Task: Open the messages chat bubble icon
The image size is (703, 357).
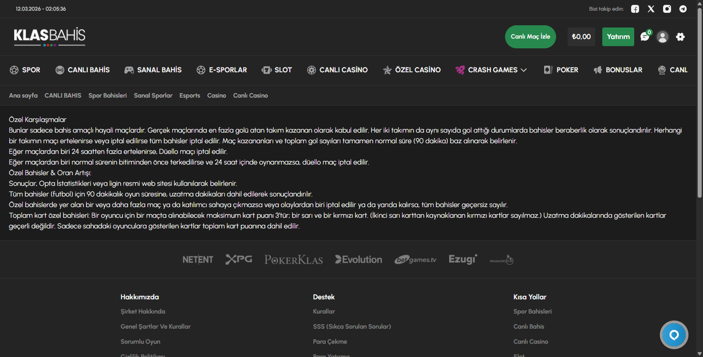Action: 645,37
